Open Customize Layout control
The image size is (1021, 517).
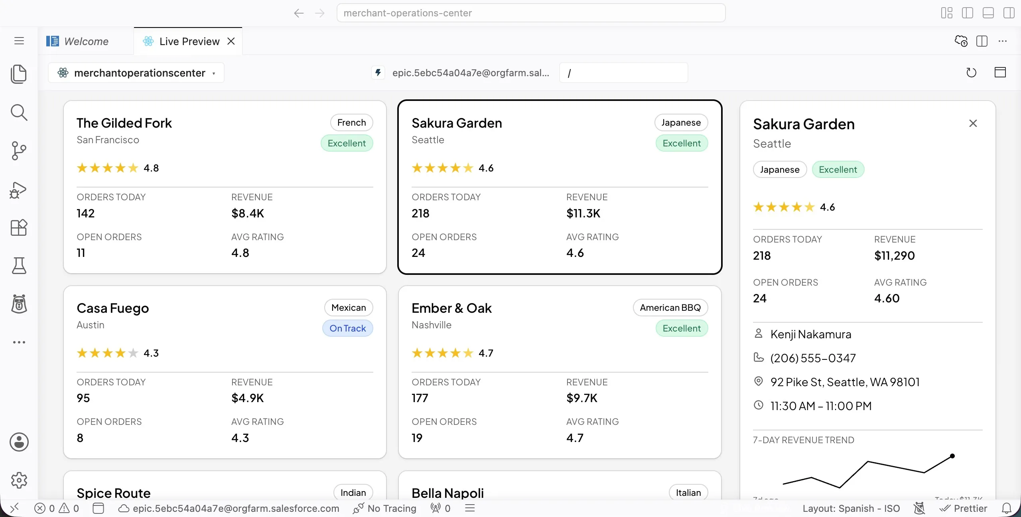pos(947,13)
